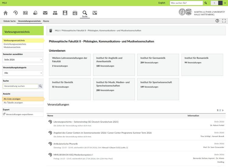The width and height of the screenshot is (228, 167).
Task: Click the breadcrumb book icon
Action: click(x=51, y=30)
